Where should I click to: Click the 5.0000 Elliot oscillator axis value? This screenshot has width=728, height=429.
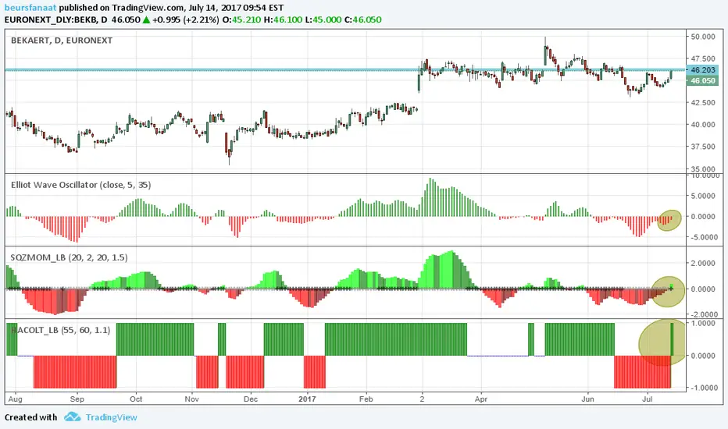(703, 197)
